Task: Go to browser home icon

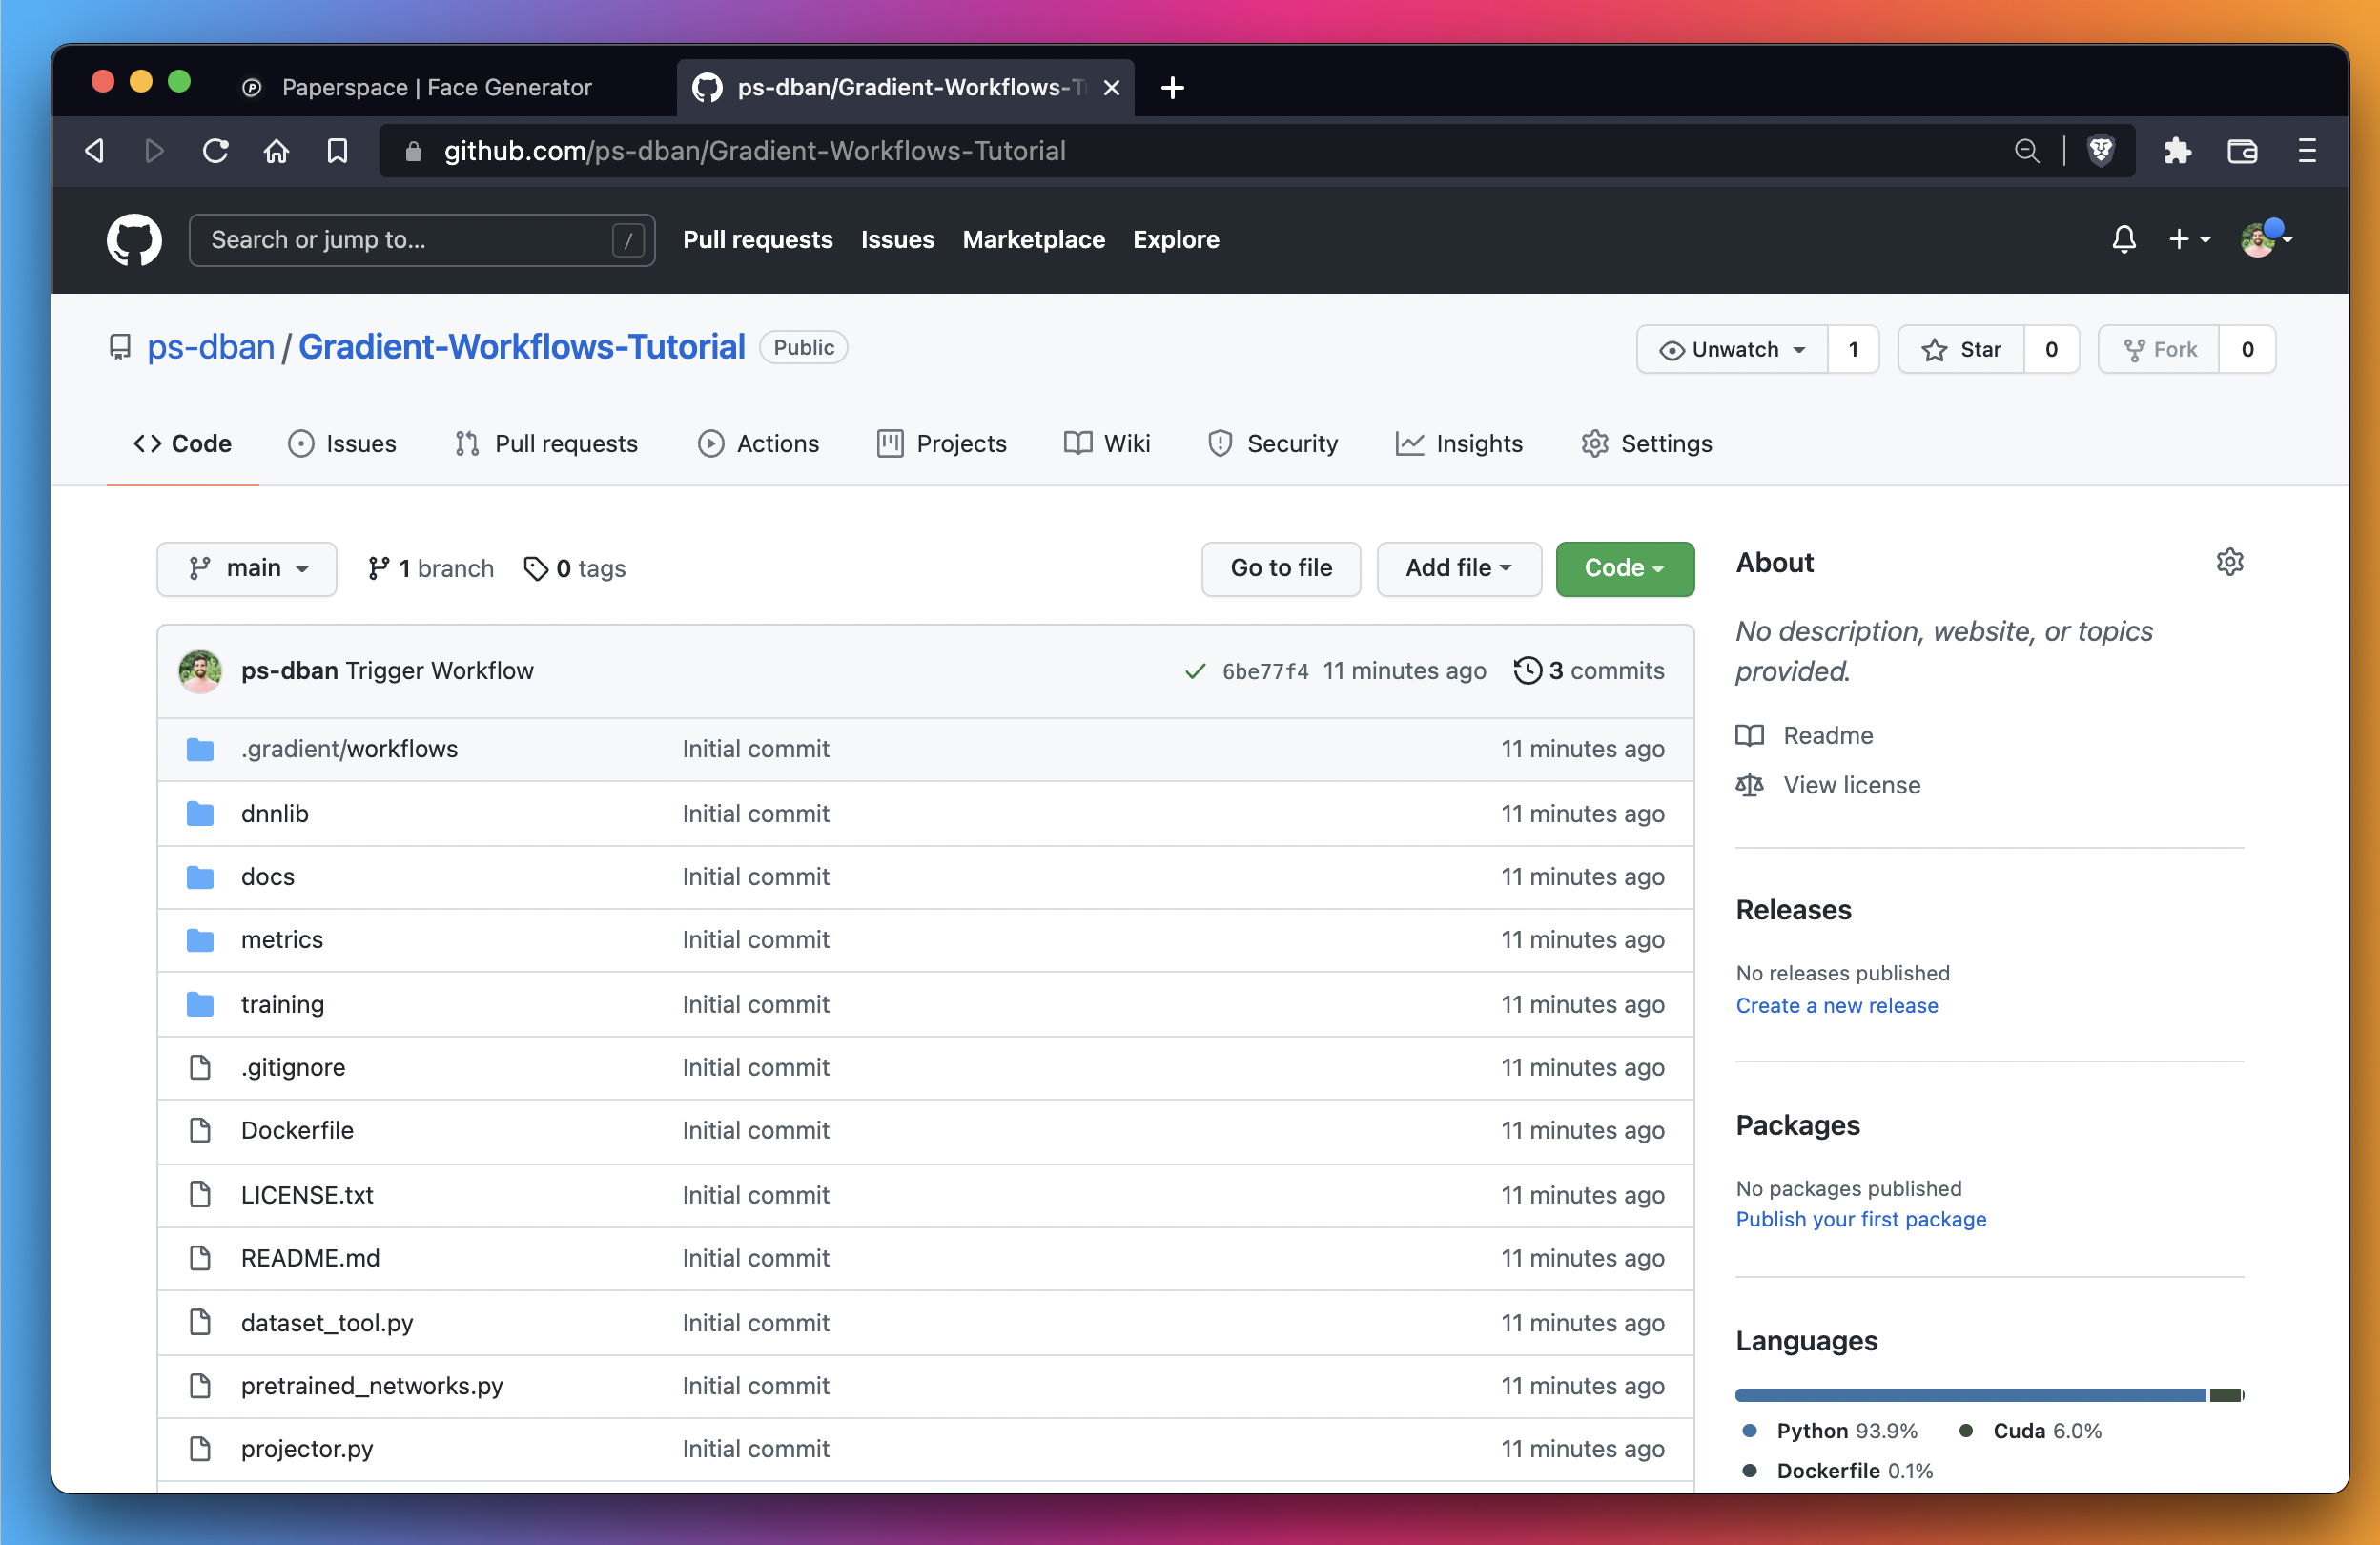Action: pyautogui.click(x=276, y=151)
